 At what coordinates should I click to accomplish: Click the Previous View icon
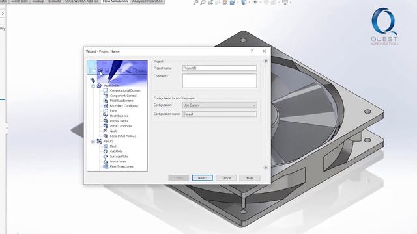tap(210, 3)
